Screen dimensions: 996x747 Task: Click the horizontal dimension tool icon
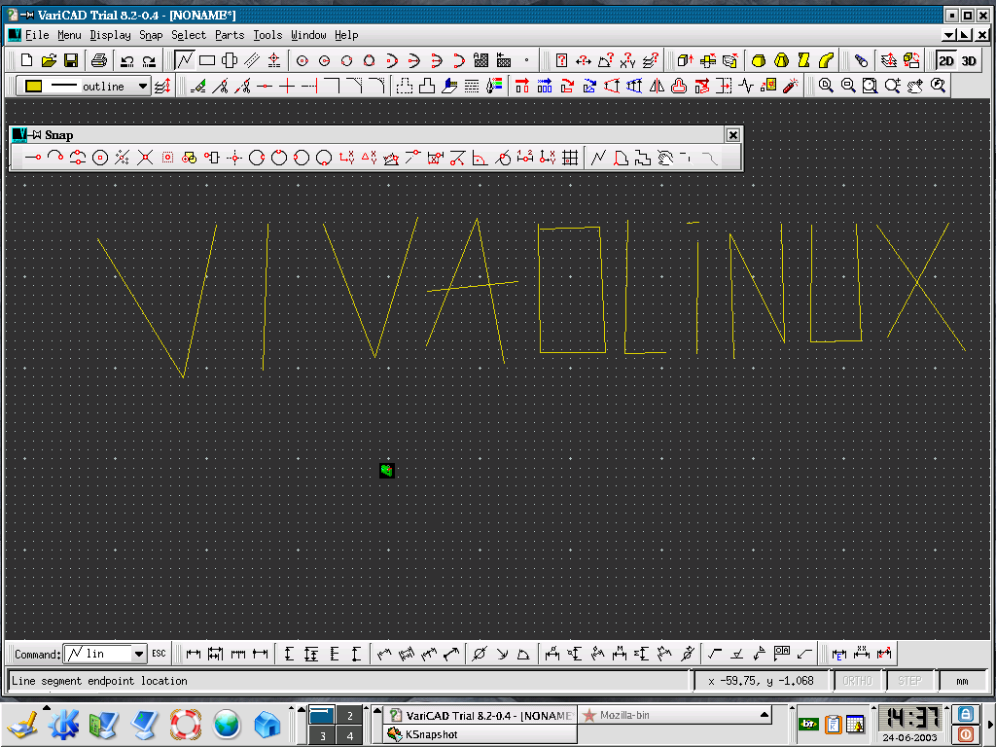(194, 654)
